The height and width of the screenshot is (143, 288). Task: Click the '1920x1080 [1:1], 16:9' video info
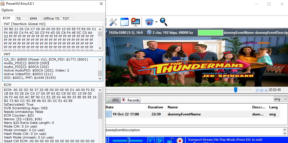pos(126,33)
